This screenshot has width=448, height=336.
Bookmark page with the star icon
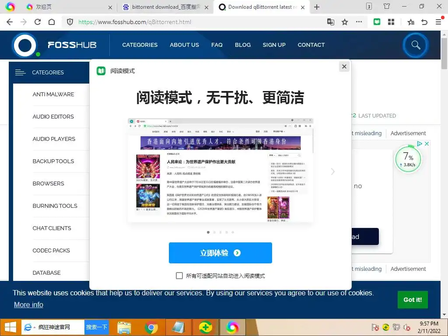[345, 22]
